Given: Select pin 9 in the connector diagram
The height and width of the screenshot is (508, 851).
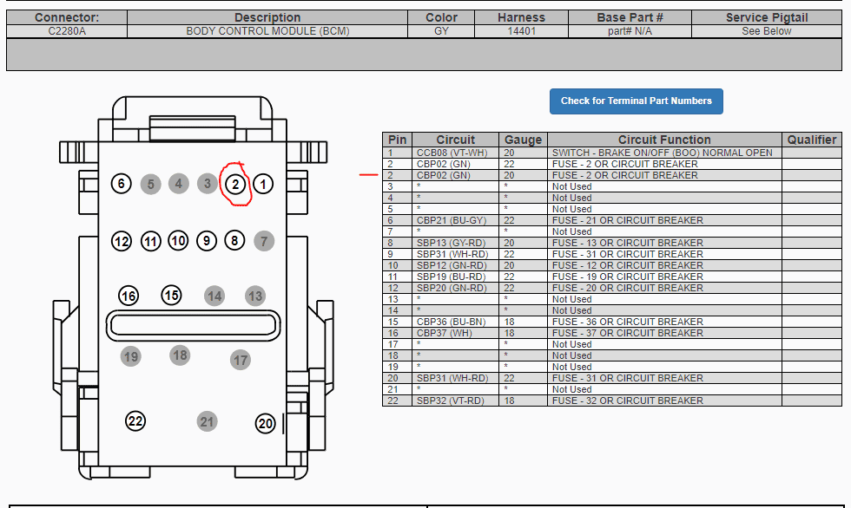Looking at the screenshot, I should [x=207, y=241].
